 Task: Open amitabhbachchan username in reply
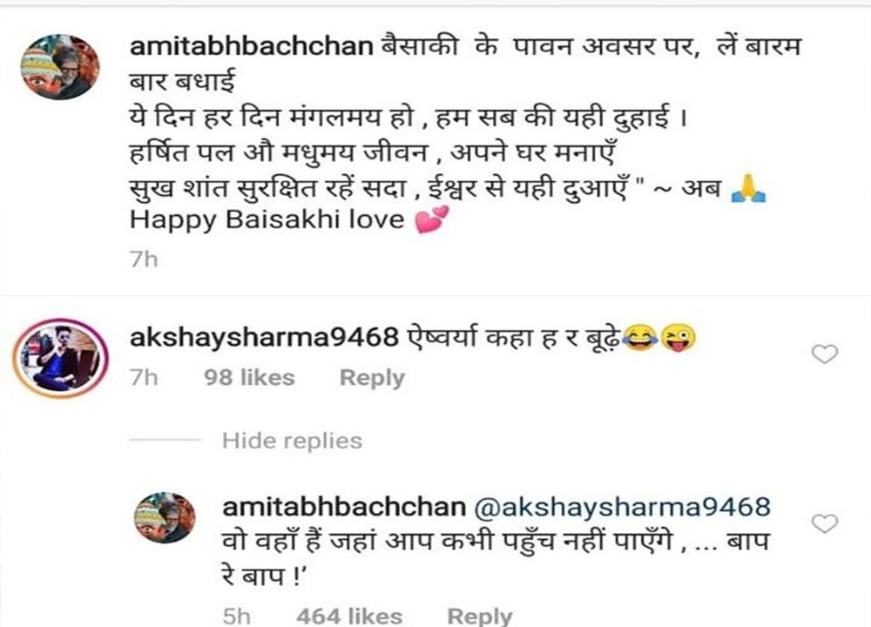click(344, 507)
